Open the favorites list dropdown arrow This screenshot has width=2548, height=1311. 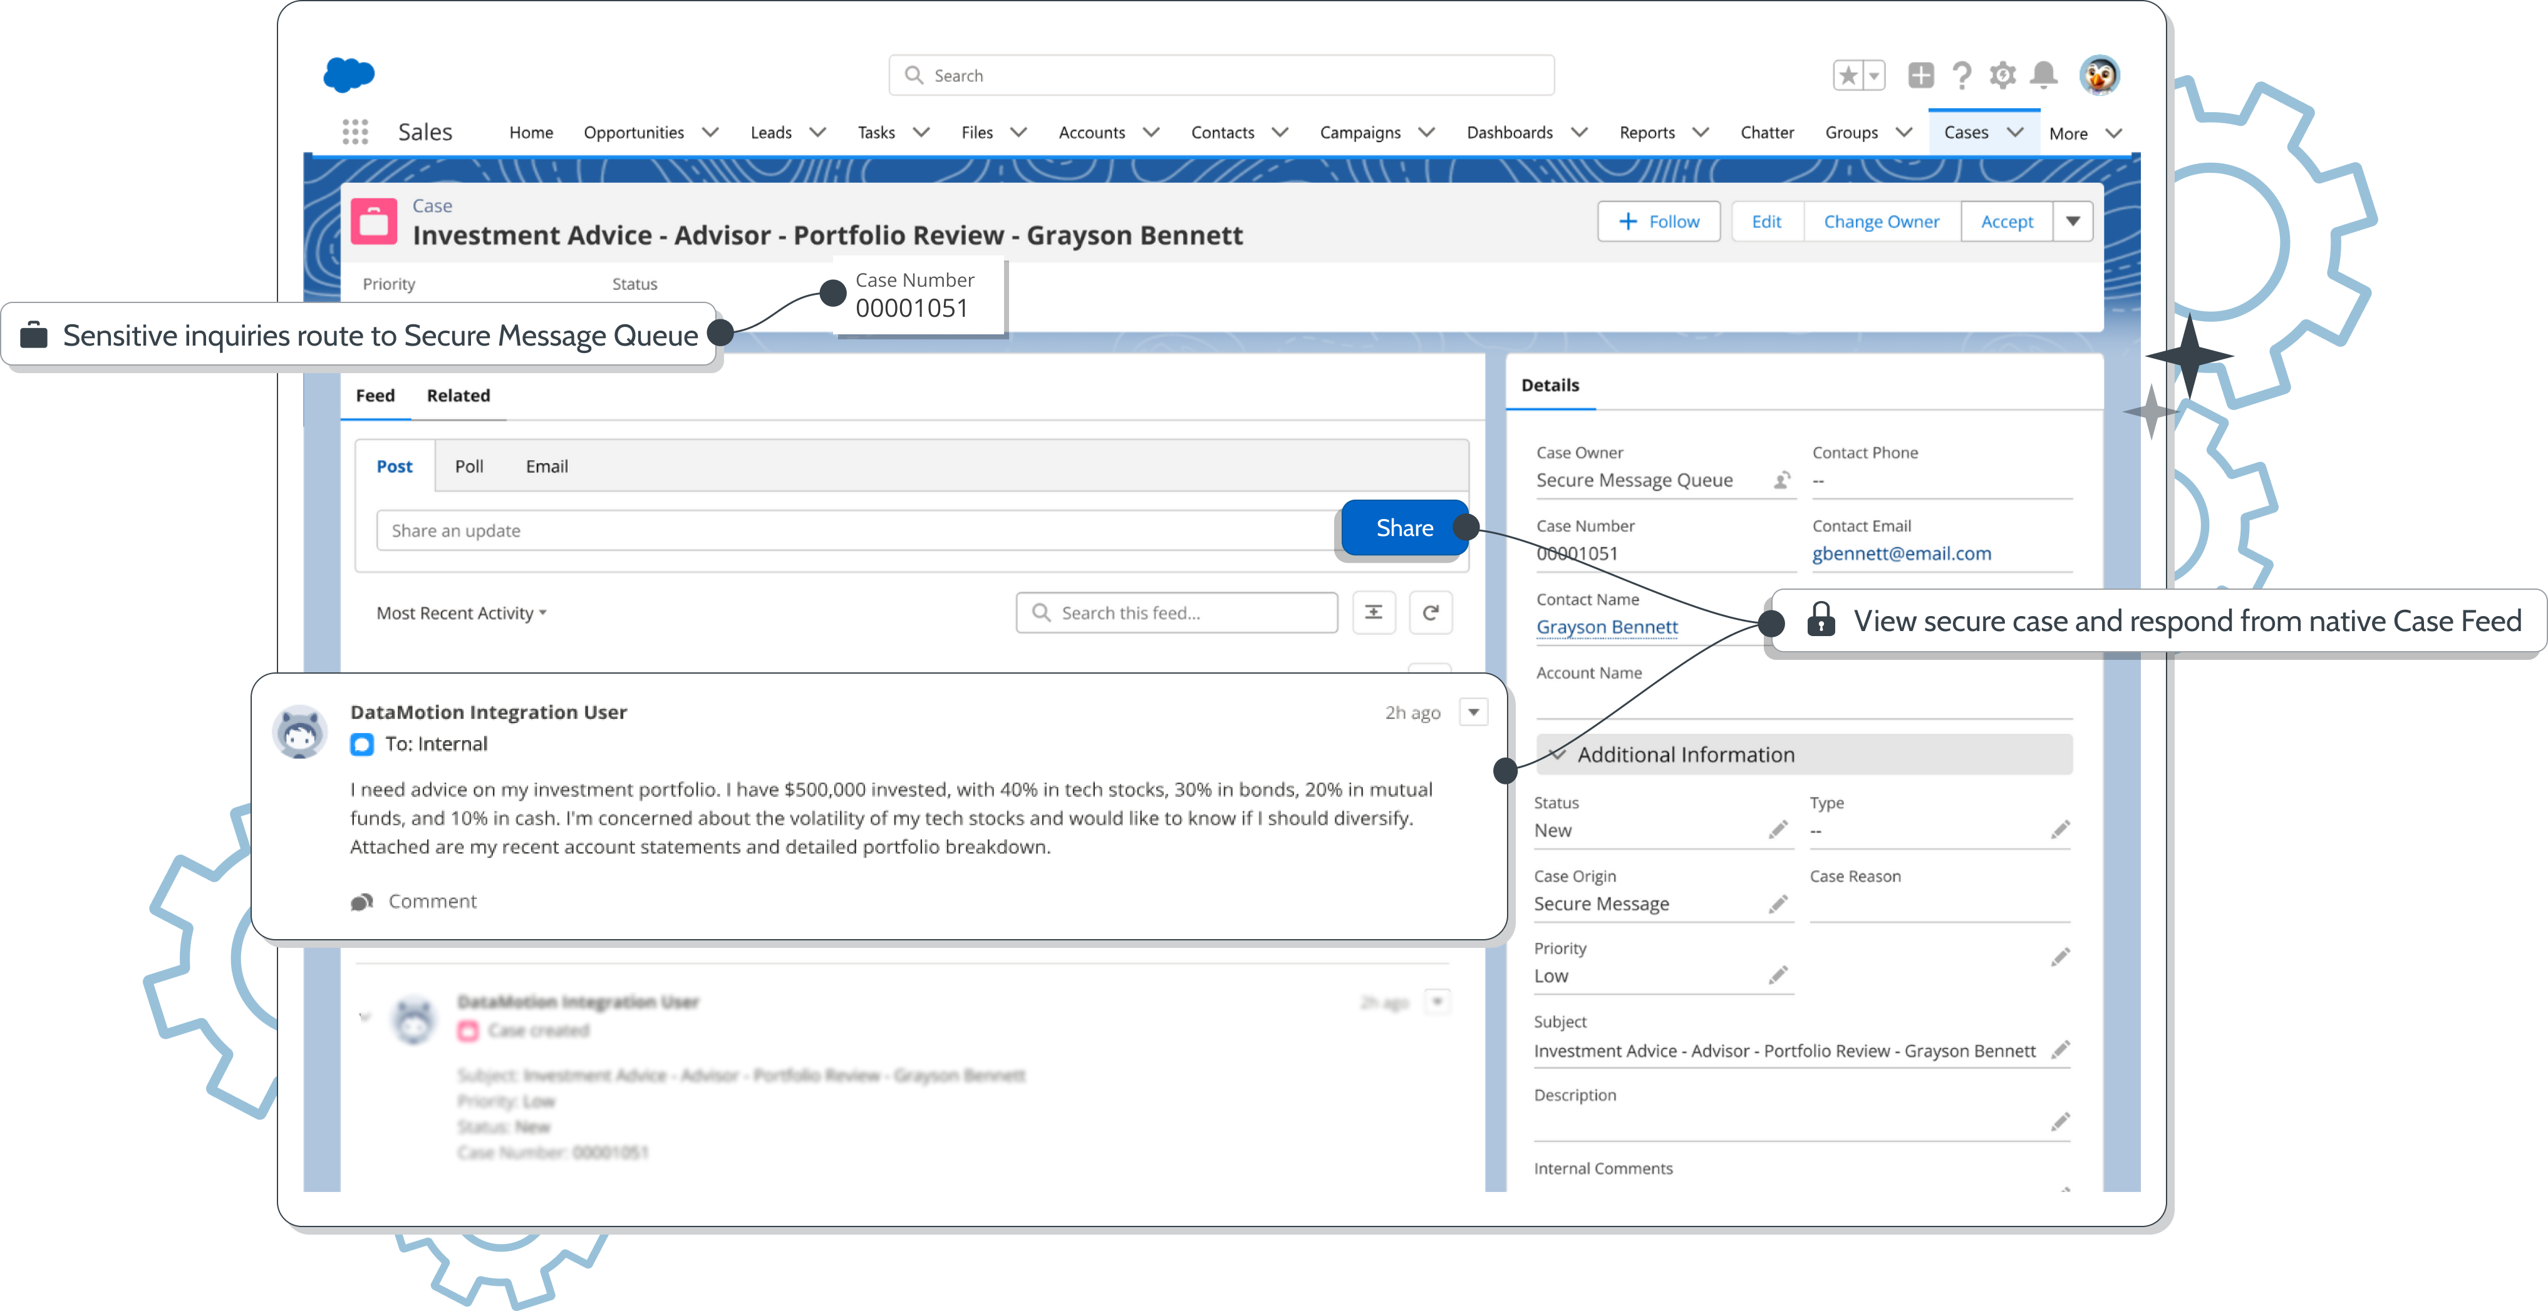[x=1875, y=75]
